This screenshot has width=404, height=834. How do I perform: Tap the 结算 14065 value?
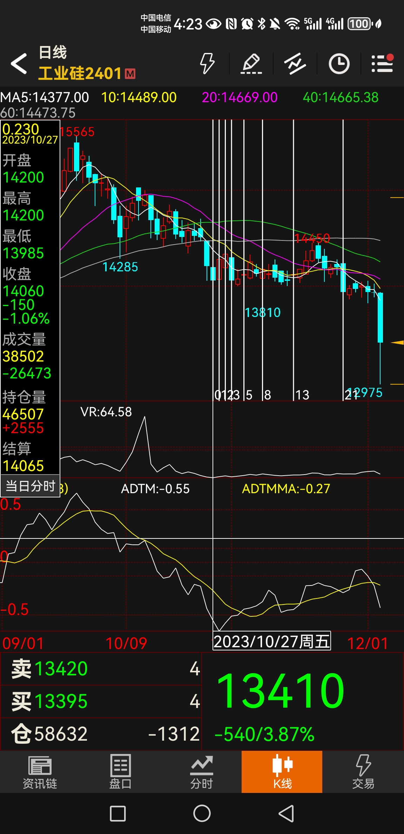click(x=23, y=466)
